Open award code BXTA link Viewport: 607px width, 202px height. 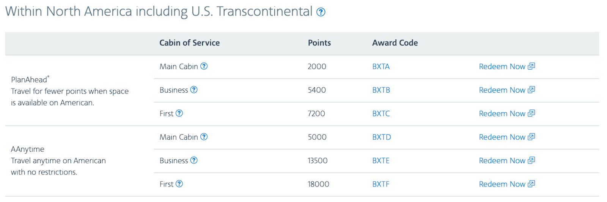coord(381,67)
